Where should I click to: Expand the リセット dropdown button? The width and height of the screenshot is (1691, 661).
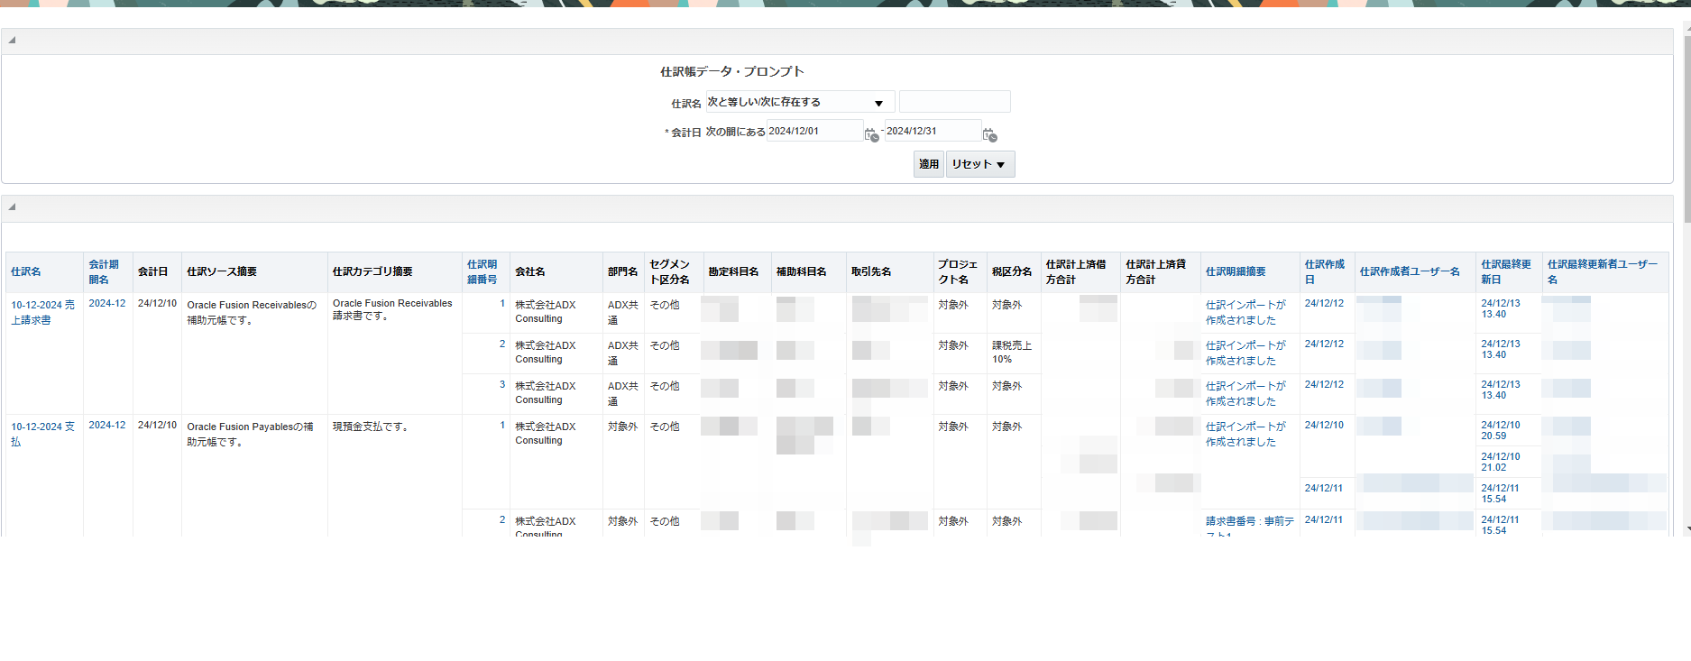(980, 164)
